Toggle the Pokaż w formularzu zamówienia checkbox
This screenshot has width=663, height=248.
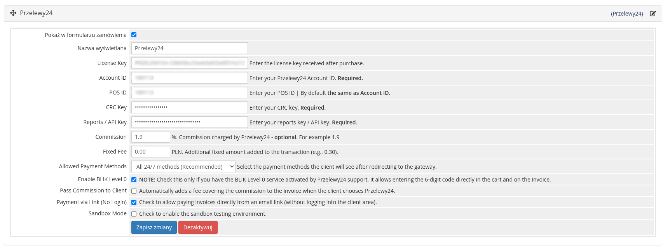pyautogui.click(x=134, y=35)
